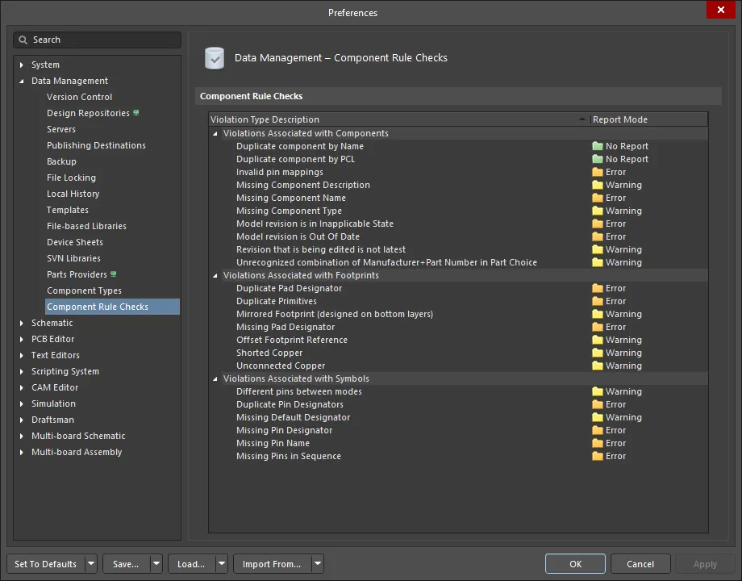Open the Backup preferences page
742x581 pixels.
pos(61,161)
